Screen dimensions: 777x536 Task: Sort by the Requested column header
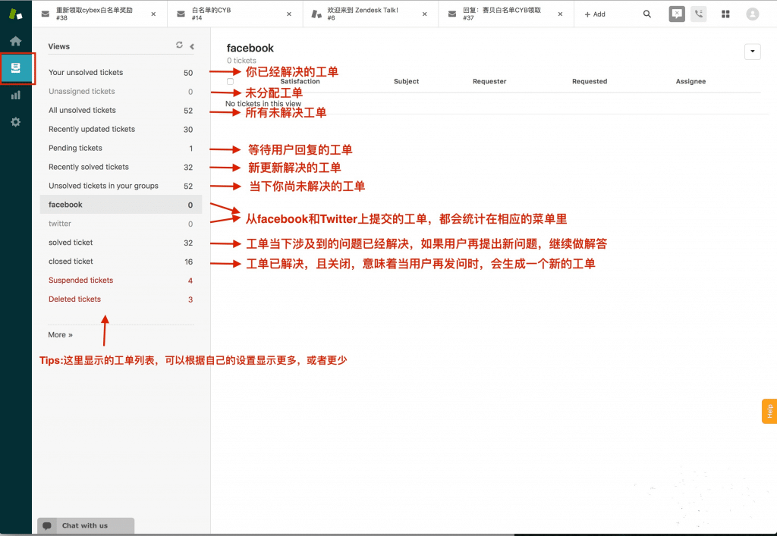590,81
